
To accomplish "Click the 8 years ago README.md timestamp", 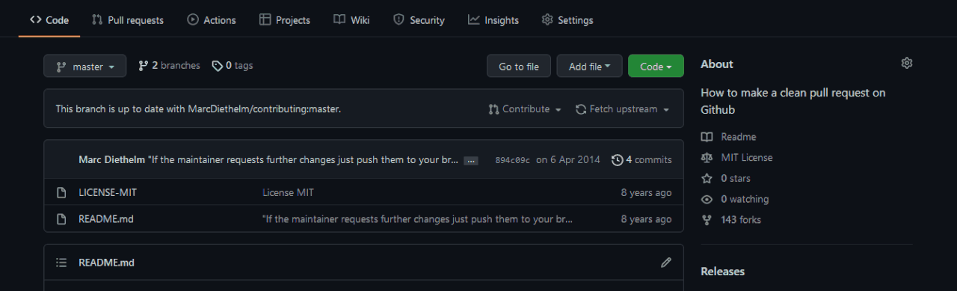I will click(x=646, y=219).
